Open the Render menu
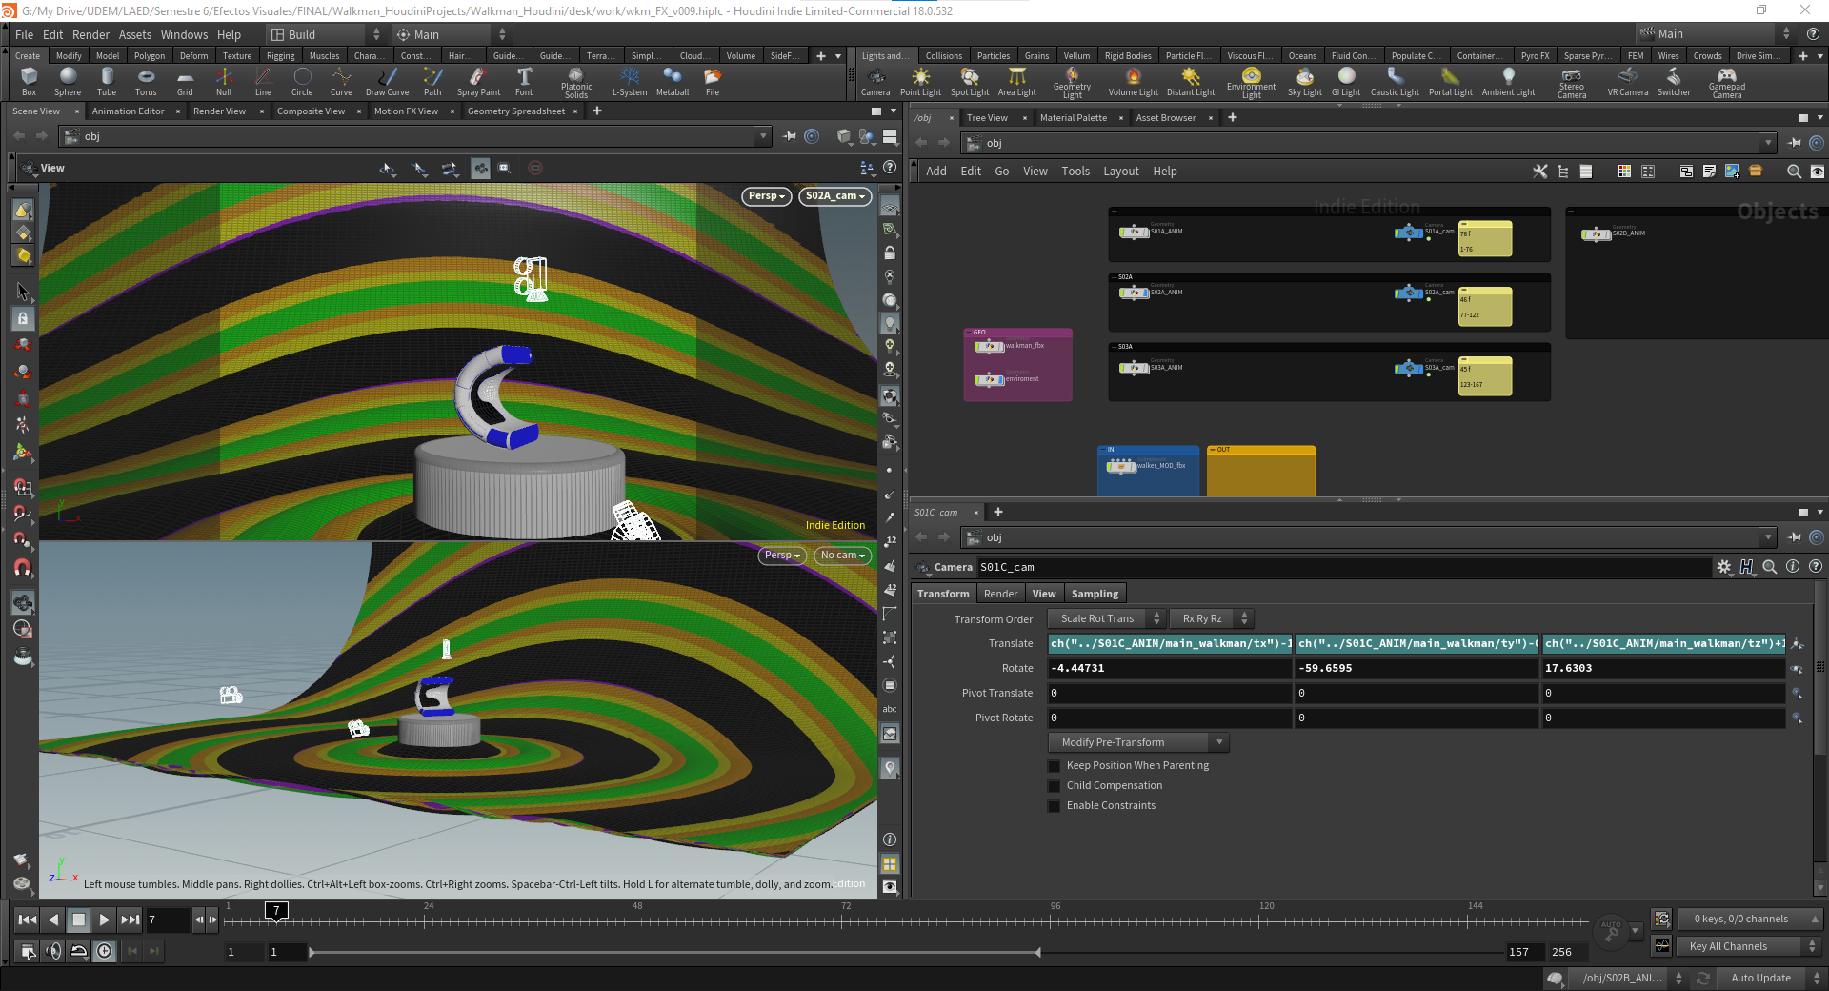The image size is (1829, 991). tap(90, 34)
